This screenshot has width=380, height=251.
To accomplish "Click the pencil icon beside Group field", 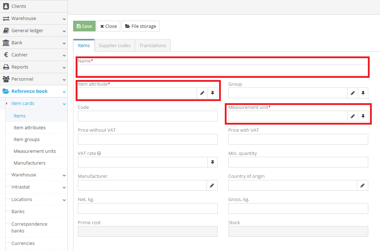I will [353, 93].
